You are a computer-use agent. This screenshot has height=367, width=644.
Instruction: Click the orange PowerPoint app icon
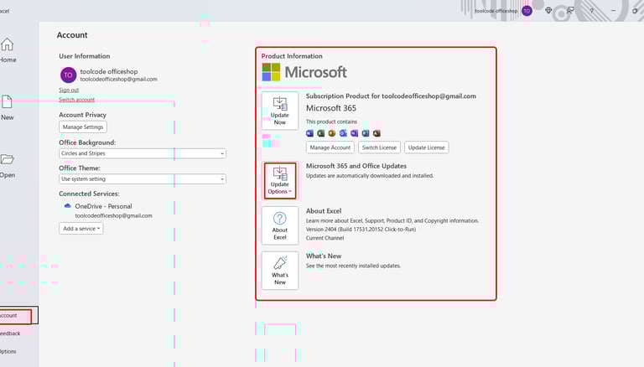[x=332, y=133]
